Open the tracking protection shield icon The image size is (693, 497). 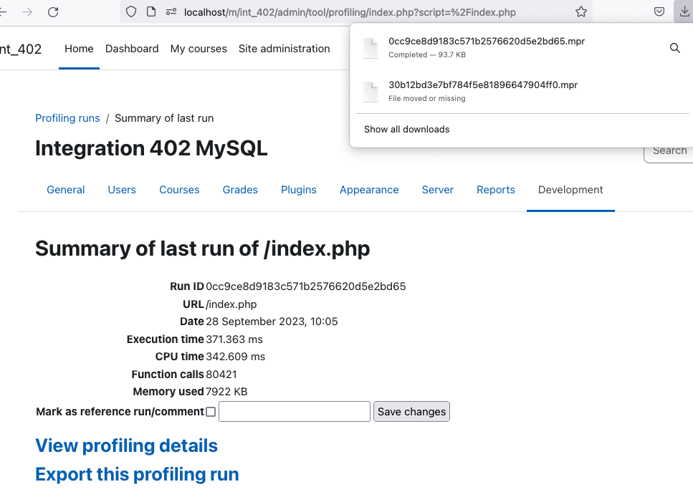click(131, 12)
